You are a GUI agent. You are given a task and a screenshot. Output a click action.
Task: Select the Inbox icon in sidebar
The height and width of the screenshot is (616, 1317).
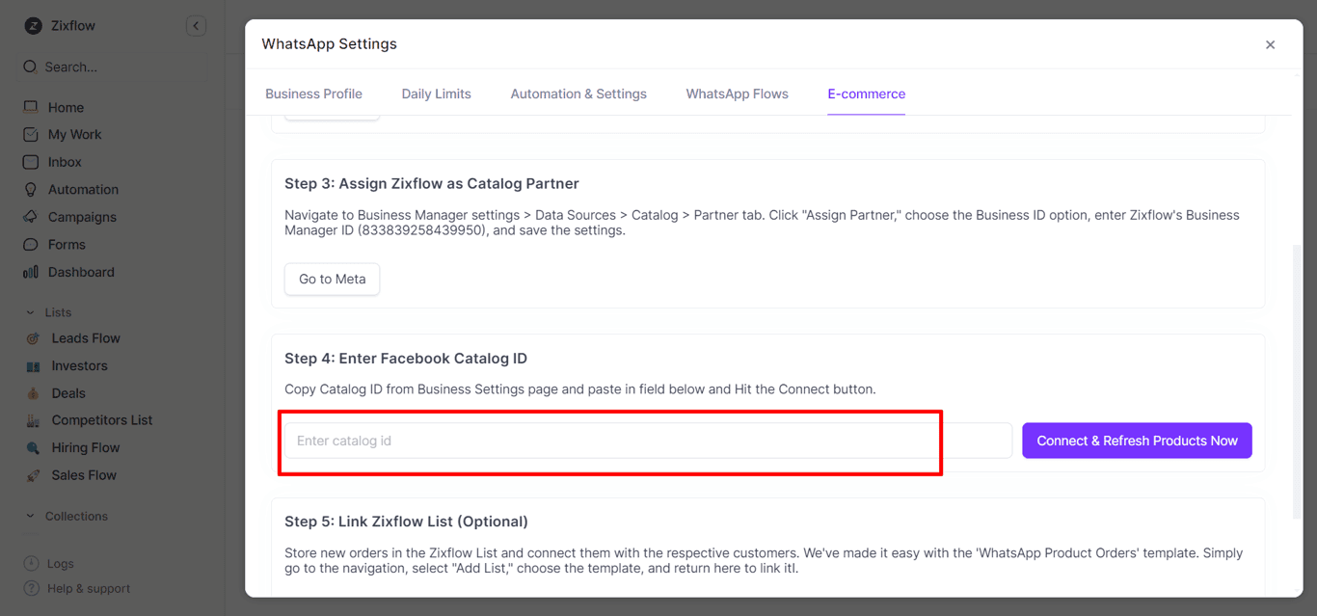[x=32, y=161]
